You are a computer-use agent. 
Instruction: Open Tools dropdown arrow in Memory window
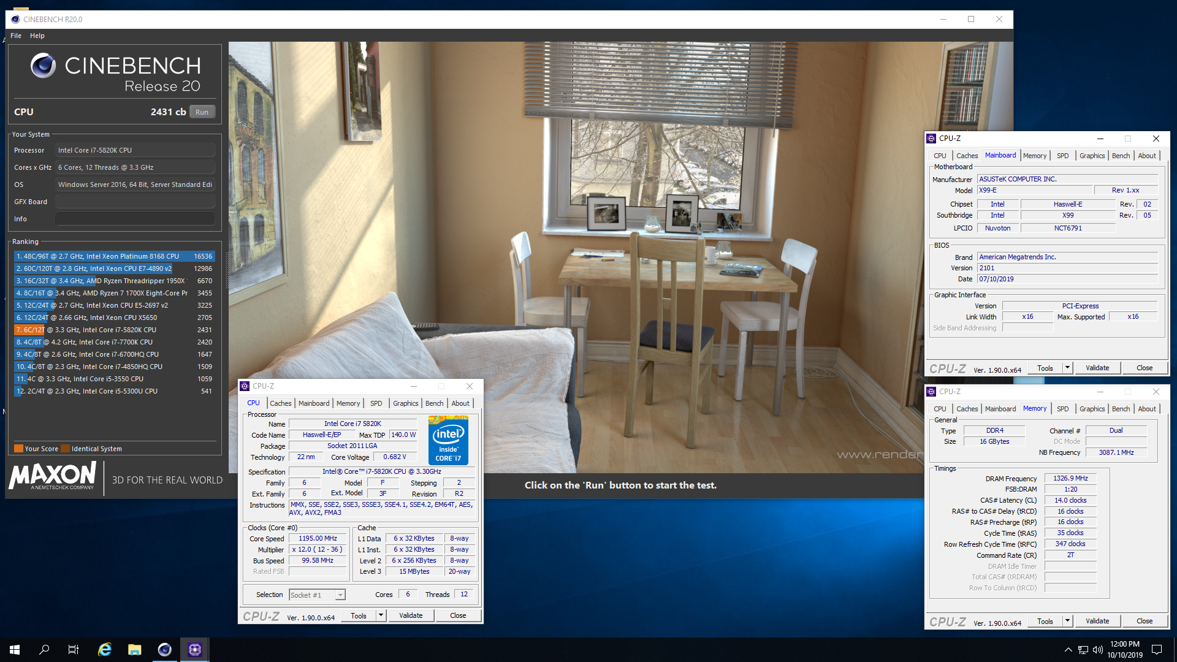pyautogui.click(x=1067, y=621)
